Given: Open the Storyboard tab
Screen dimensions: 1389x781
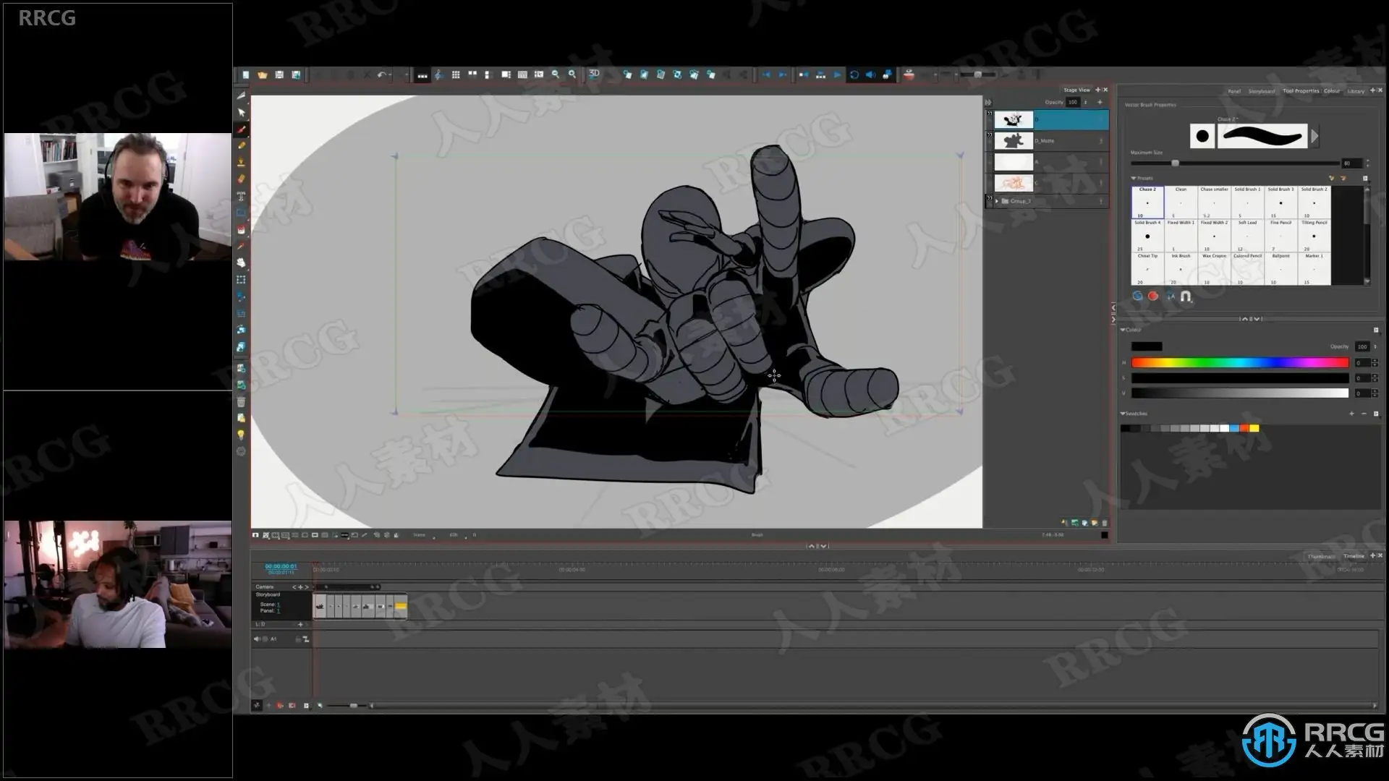Looking at the screenshot, I should coord(1262,91).
